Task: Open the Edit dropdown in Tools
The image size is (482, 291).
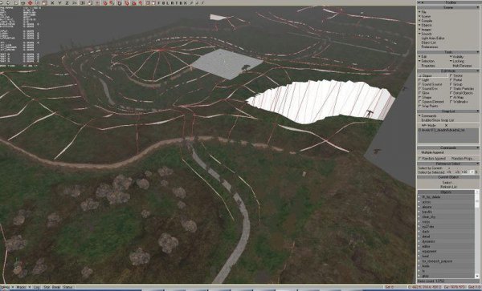Action: coord(423,57)
